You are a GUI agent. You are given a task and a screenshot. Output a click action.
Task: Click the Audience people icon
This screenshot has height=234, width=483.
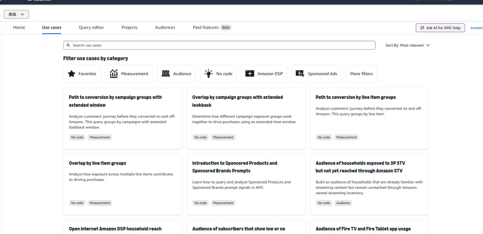(166, 74)
